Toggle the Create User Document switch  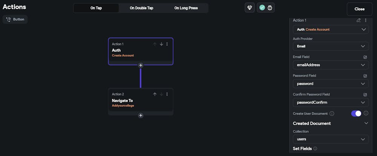click(x=356, y=114)
